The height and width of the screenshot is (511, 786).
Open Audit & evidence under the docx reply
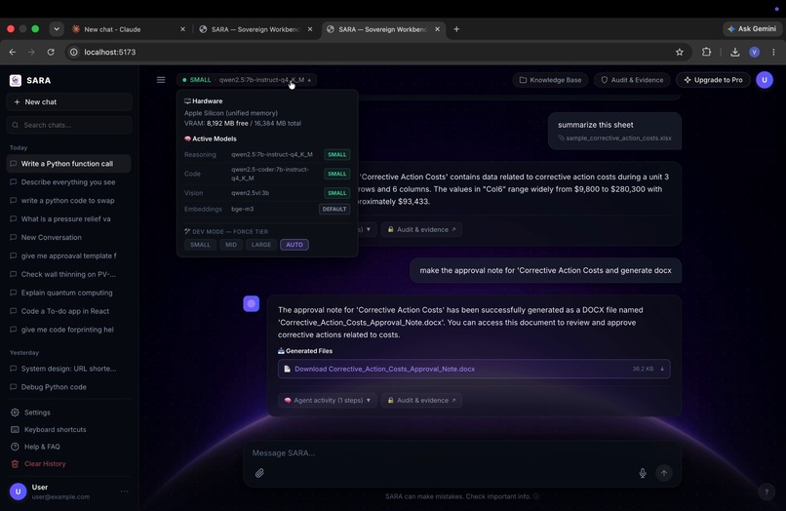pos(421,400)
